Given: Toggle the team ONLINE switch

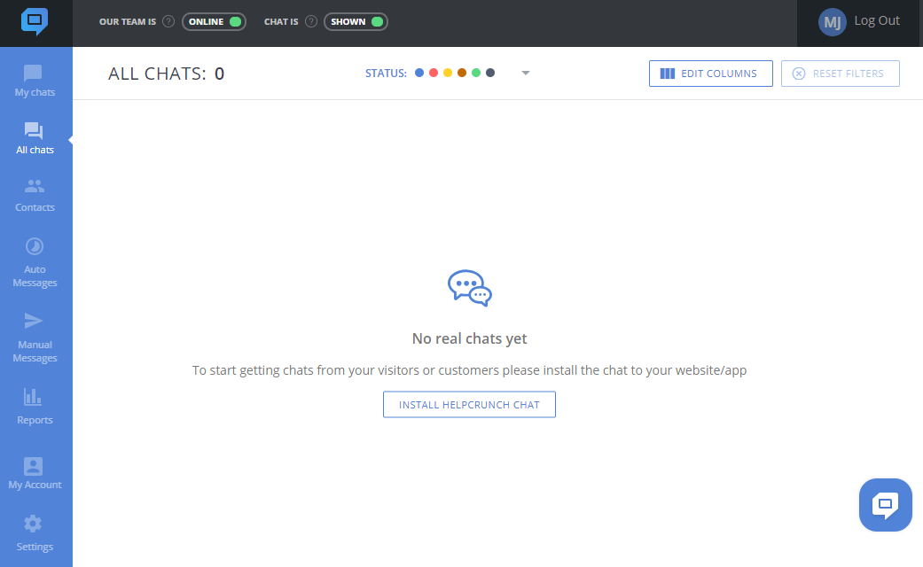Looking at the screenshot, I should pos(215,22).
